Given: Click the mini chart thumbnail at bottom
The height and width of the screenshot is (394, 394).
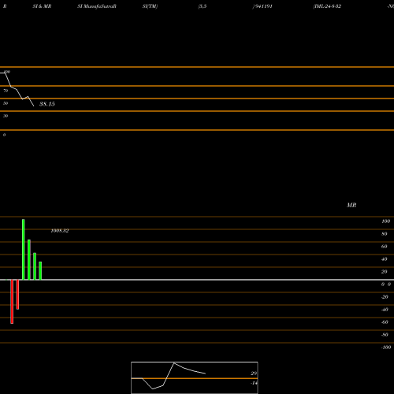Looking at the screenshot, I should (195, 377).
